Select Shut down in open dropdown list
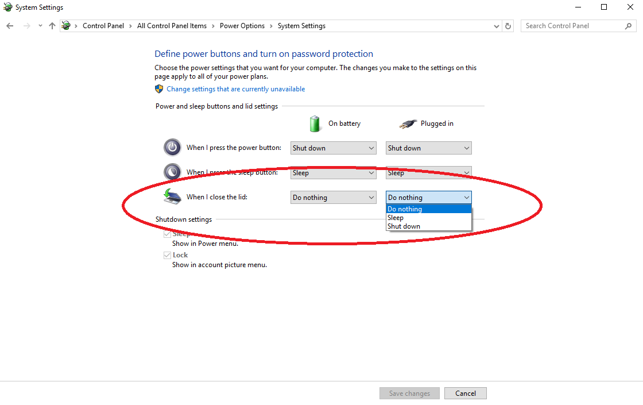Screen dimensions: 643x405 tap(428, 226)
